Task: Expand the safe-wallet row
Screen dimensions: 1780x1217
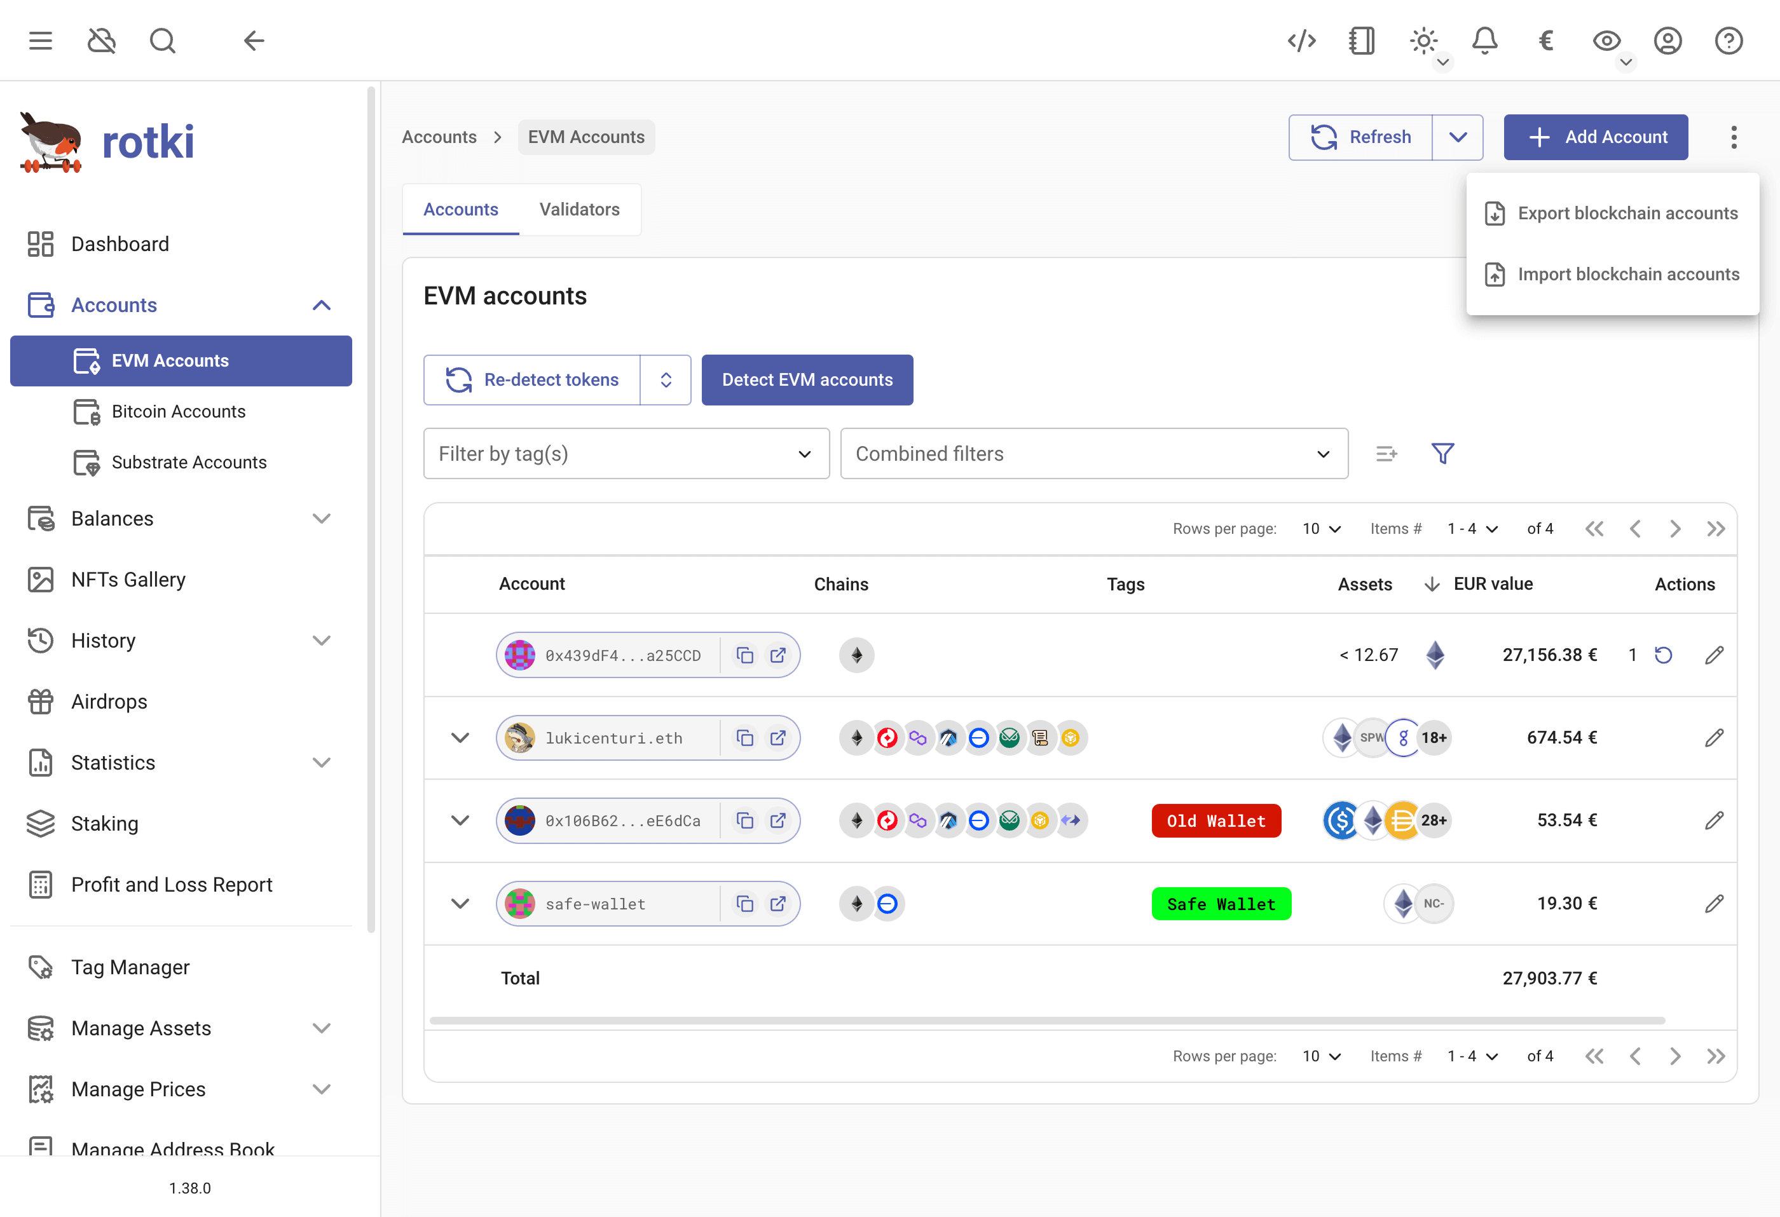Action: (x=460, y=904)
